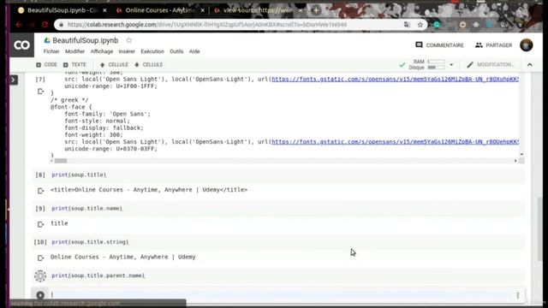This screenshot has height=308, width=548.
Task: Open the Insérer menu
Action: pos(127,51)
